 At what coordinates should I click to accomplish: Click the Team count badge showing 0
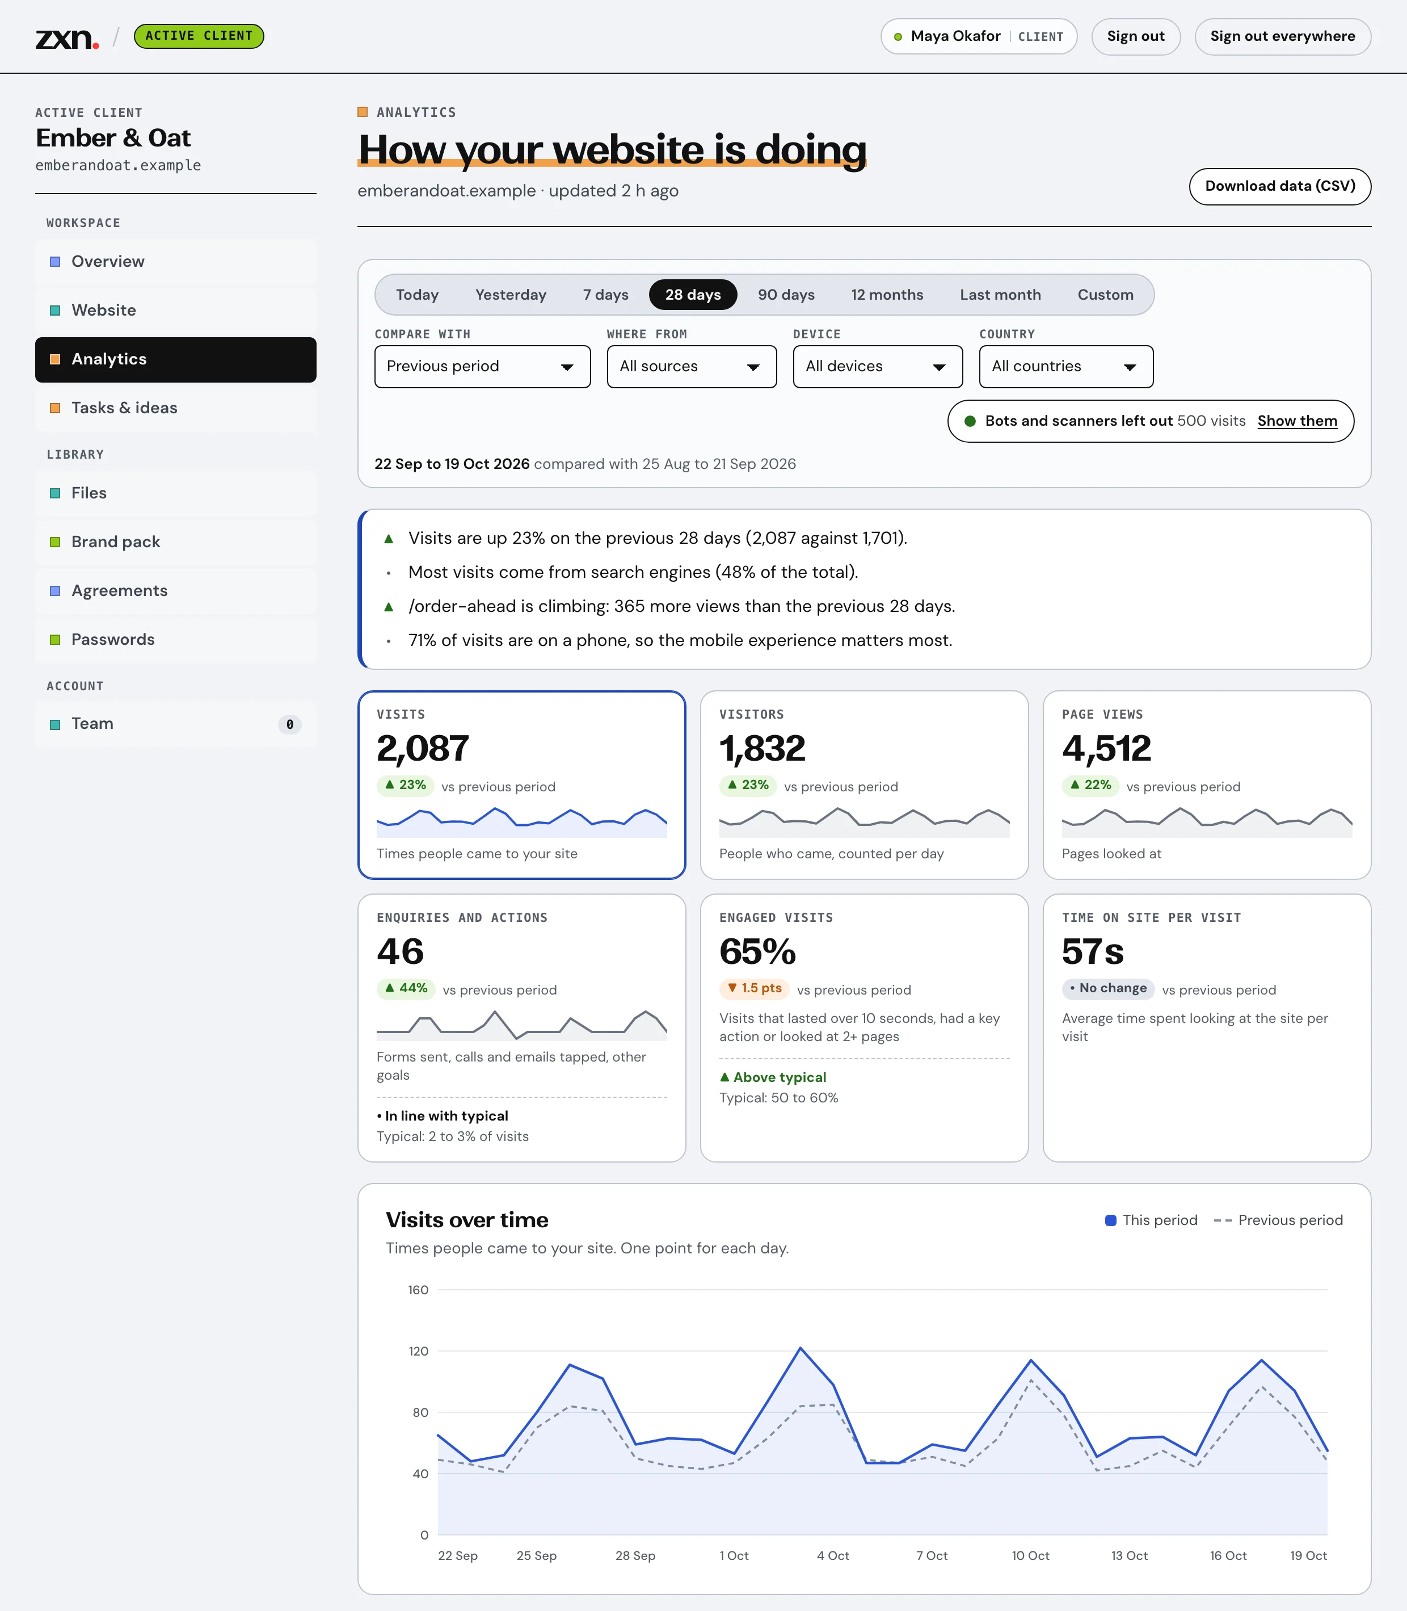click(x=290, y=724)
